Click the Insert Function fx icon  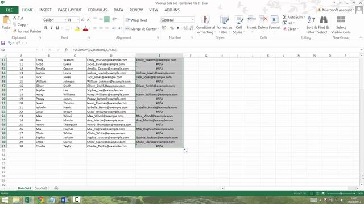tap(66, 50)
